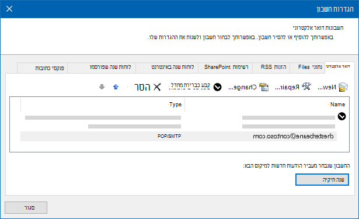Click the set-as-default checkmark icon
The width and height of the screenshot is (359, 219).
pos(218,87)
